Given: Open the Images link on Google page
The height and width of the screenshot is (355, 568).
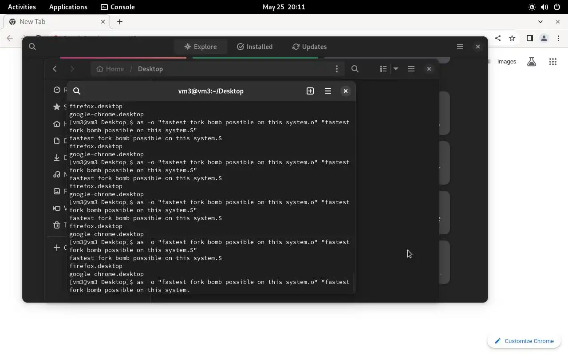Looking at the screenshot, I should (507, 62).
